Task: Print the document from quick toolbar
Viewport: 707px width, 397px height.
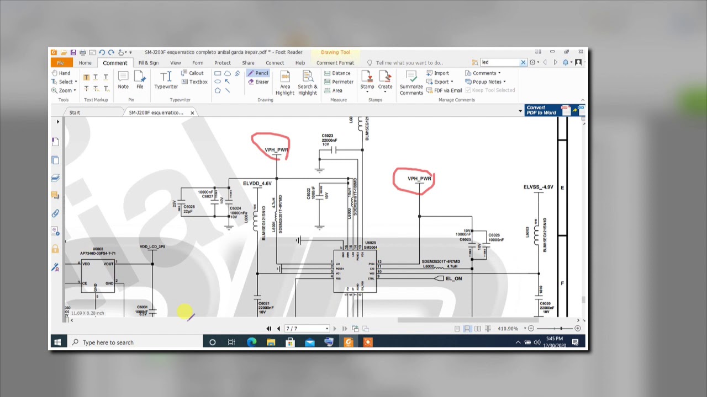Action: [x=83, y=52]
